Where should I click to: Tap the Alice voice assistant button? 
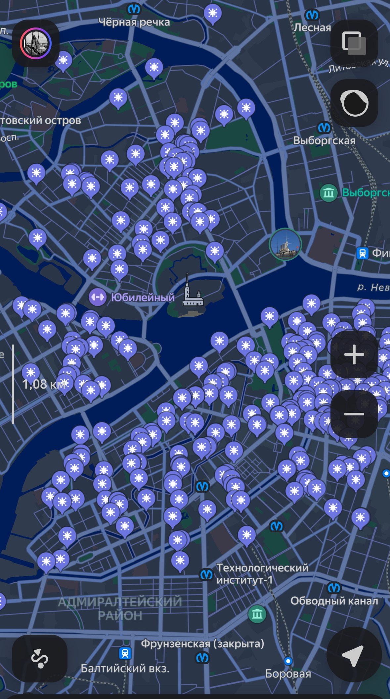click(354, 103)
